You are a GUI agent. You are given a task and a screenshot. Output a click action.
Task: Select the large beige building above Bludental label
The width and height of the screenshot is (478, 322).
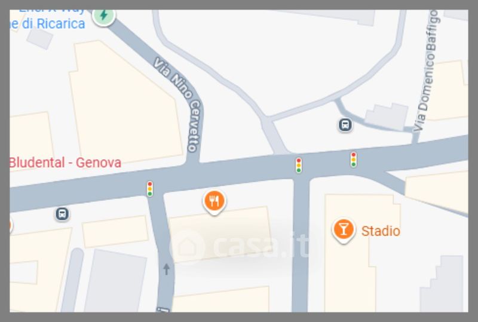(x=126, y=103)
